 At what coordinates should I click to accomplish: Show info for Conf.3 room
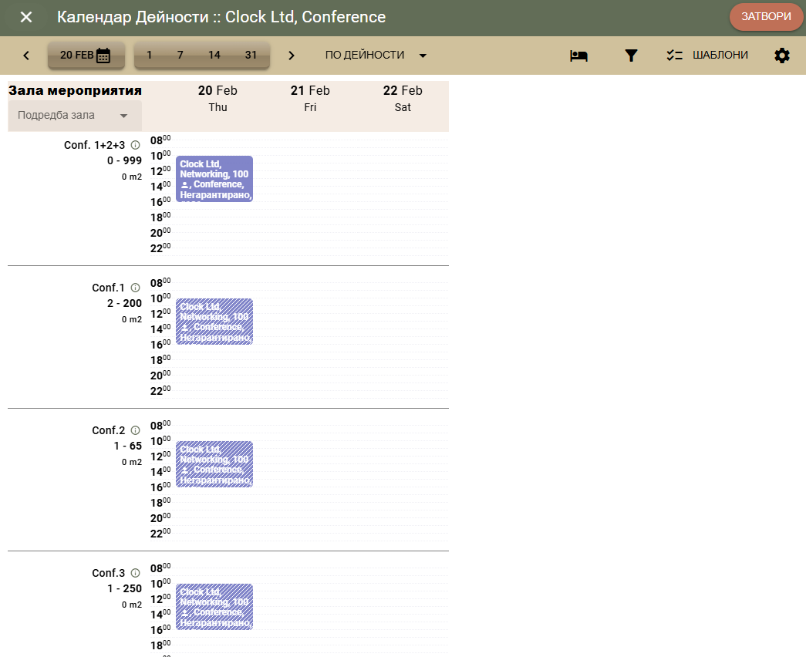[135, 573]
